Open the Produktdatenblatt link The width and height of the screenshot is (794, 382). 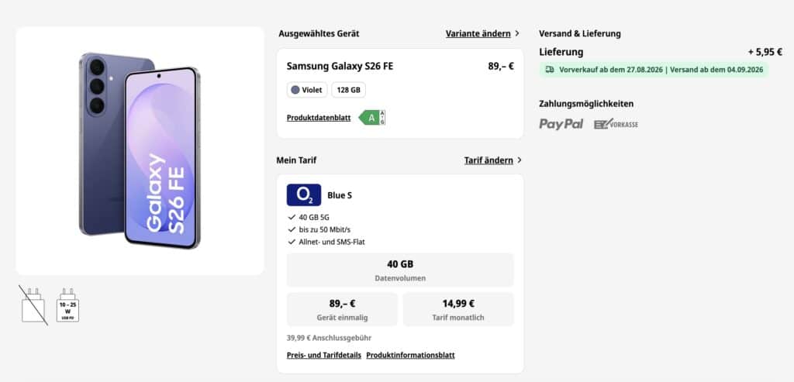pyautogui.click(x=319, y=118)
